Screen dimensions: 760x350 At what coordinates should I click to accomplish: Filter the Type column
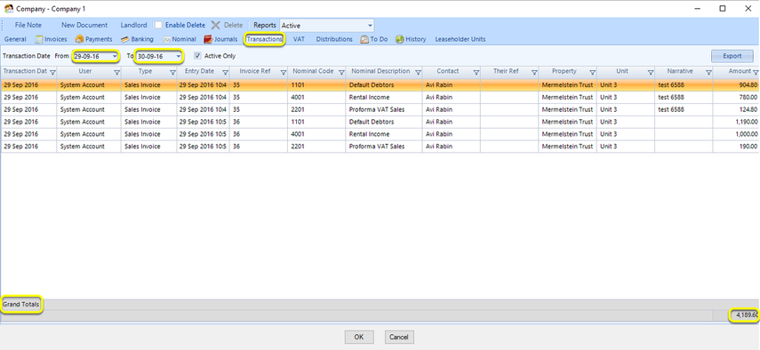pyautogui.click(x=172, y=72)
